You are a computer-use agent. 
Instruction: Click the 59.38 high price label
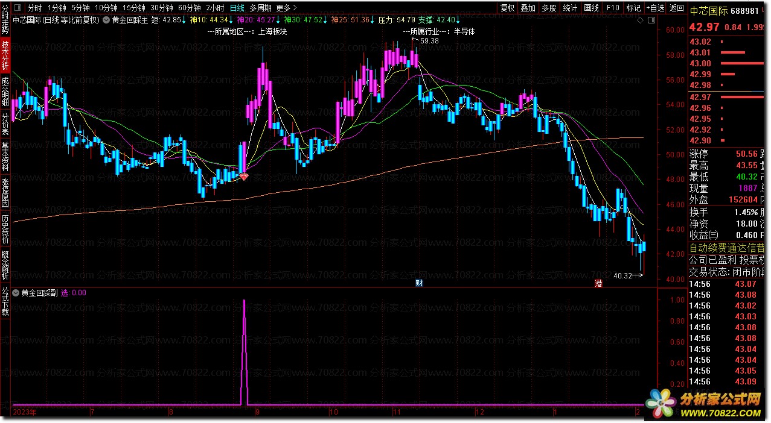coord(429,40)
